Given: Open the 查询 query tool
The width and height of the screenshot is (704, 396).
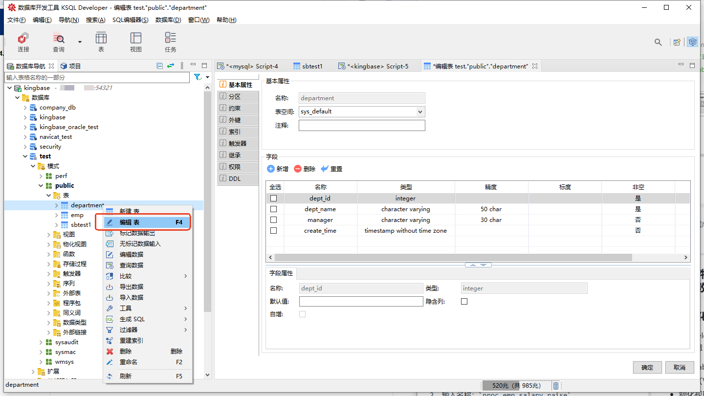Looking at the screenshot, I should coord(59,39).
